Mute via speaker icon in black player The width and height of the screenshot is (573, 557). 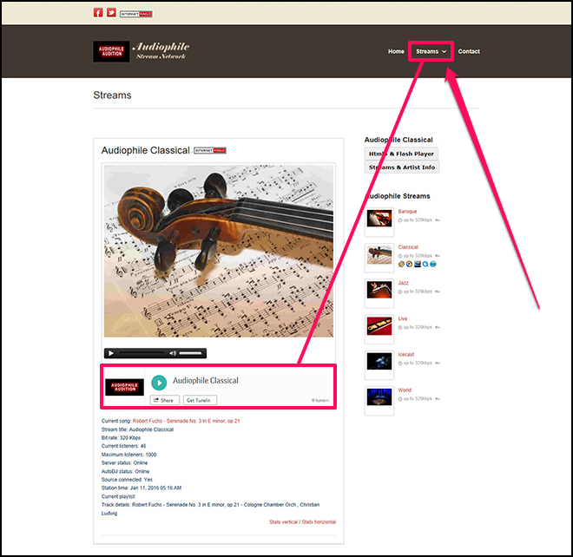pos(173,353)
